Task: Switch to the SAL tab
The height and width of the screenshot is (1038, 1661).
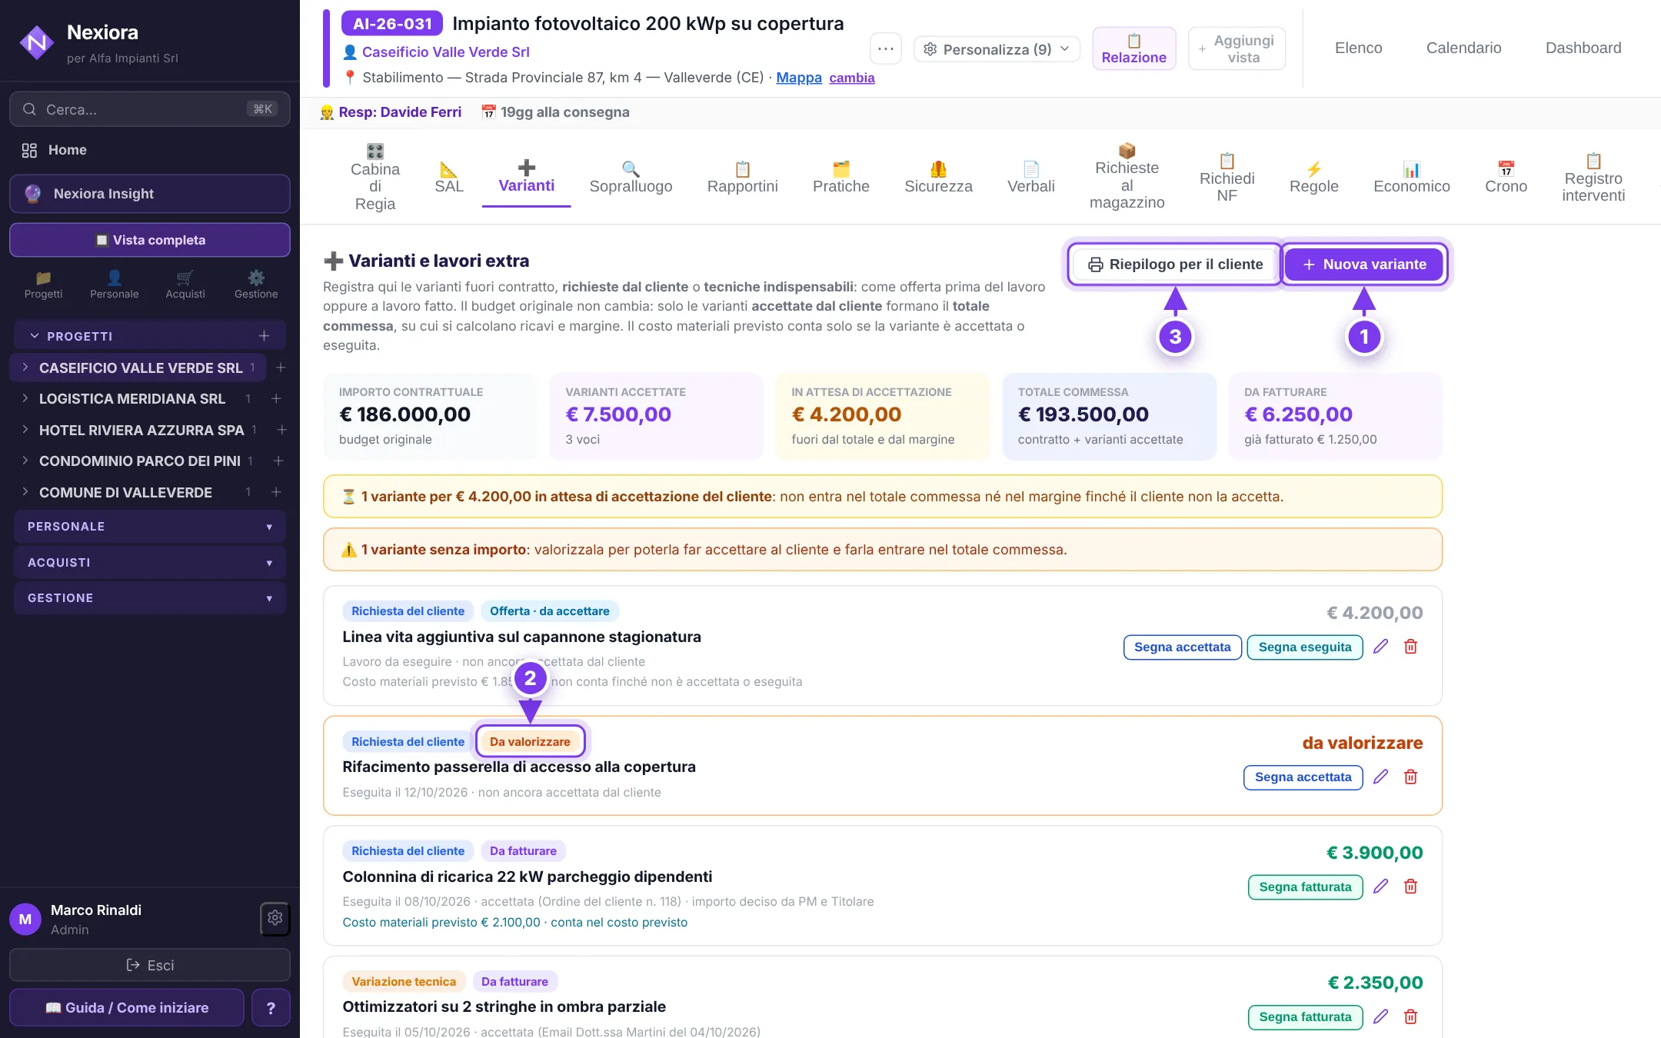Action: click(449, 178)
